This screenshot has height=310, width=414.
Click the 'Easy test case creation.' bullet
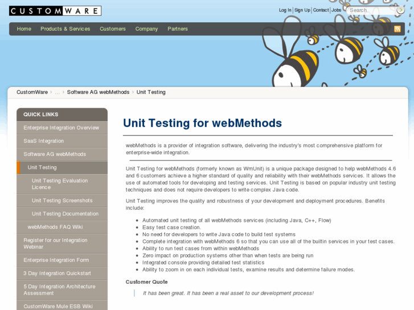point(171,228)
